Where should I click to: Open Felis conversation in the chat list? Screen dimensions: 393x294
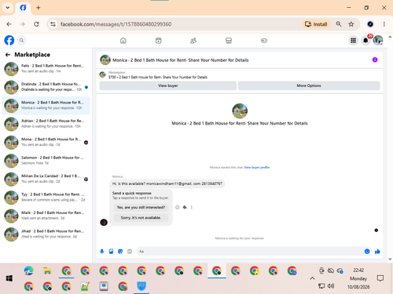(46, 69)
